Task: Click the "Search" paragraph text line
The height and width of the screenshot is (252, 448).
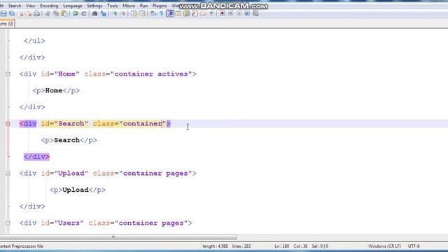Action: tap(69, 140)
